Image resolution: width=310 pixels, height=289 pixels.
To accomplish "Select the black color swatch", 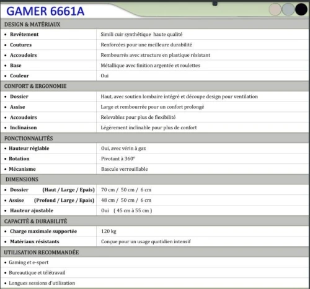I will (301, 9).
